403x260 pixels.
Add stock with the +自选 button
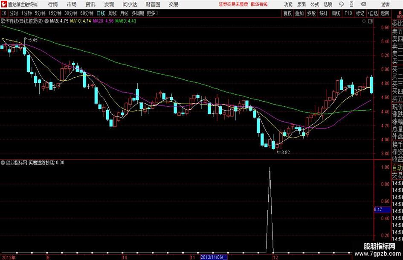(372, 13)
